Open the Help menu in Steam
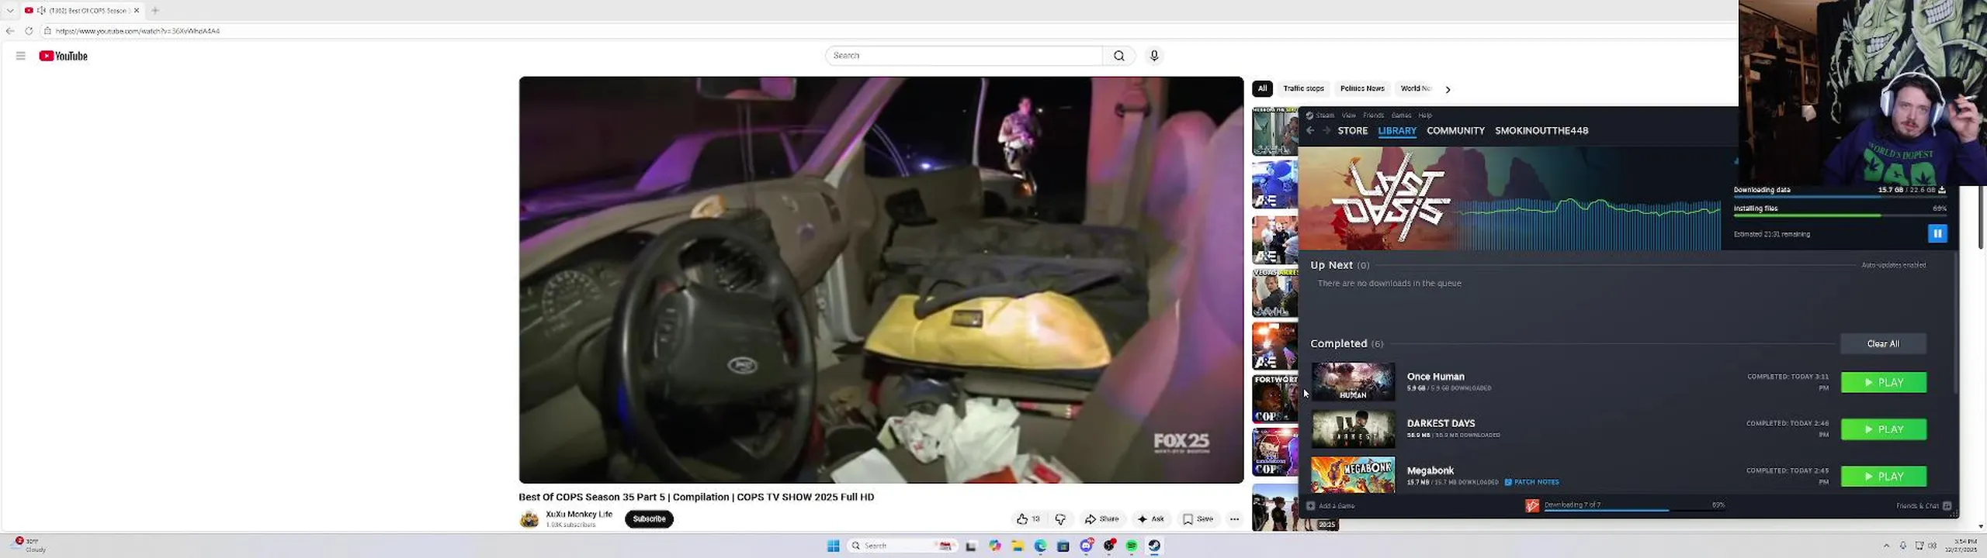Screen dimensions: 1987x558 (1425, 115)
